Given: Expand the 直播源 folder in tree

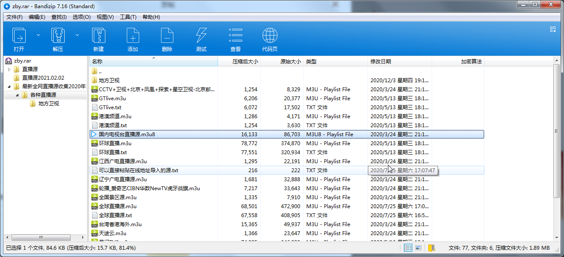Looking at the screenshot, I should (9, 69).
